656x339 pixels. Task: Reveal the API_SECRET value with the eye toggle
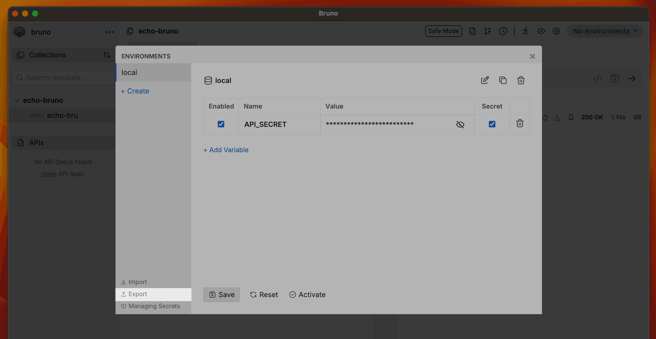click(x=460, y=125)
